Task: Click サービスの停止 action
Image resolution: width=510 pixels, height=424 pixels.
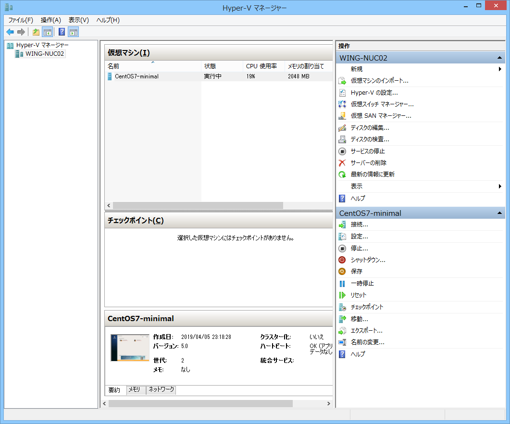Action: (x=368, y=151)
